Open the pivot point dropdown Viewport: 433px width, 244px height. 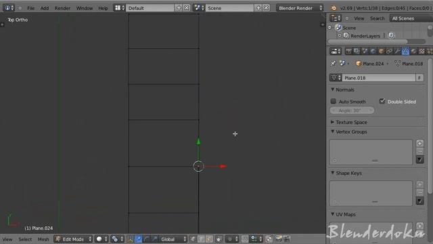[x=118, y=239]
